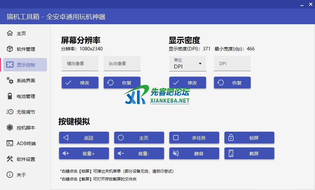Image resolution: width=315 pixels, height=190 pixels.
Task: Open the 无级调节 sidebar item
Action: pos(25,112)
